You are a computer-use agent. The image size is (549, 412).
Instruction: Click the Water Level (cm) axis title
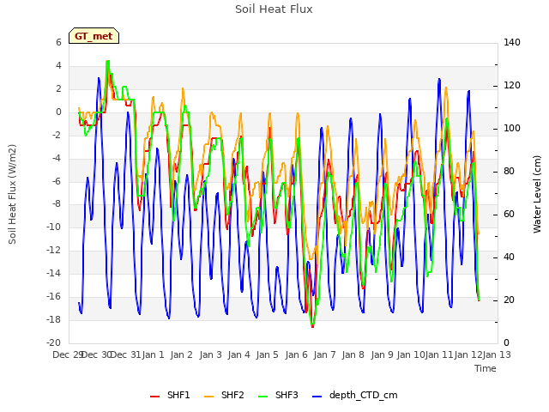[x=537, y=194]
